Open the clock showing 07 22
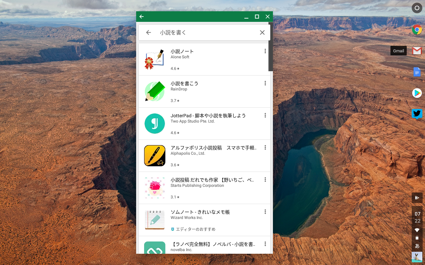Image resolution: width=425 pixels, height=265 pixels. [417, 217]
